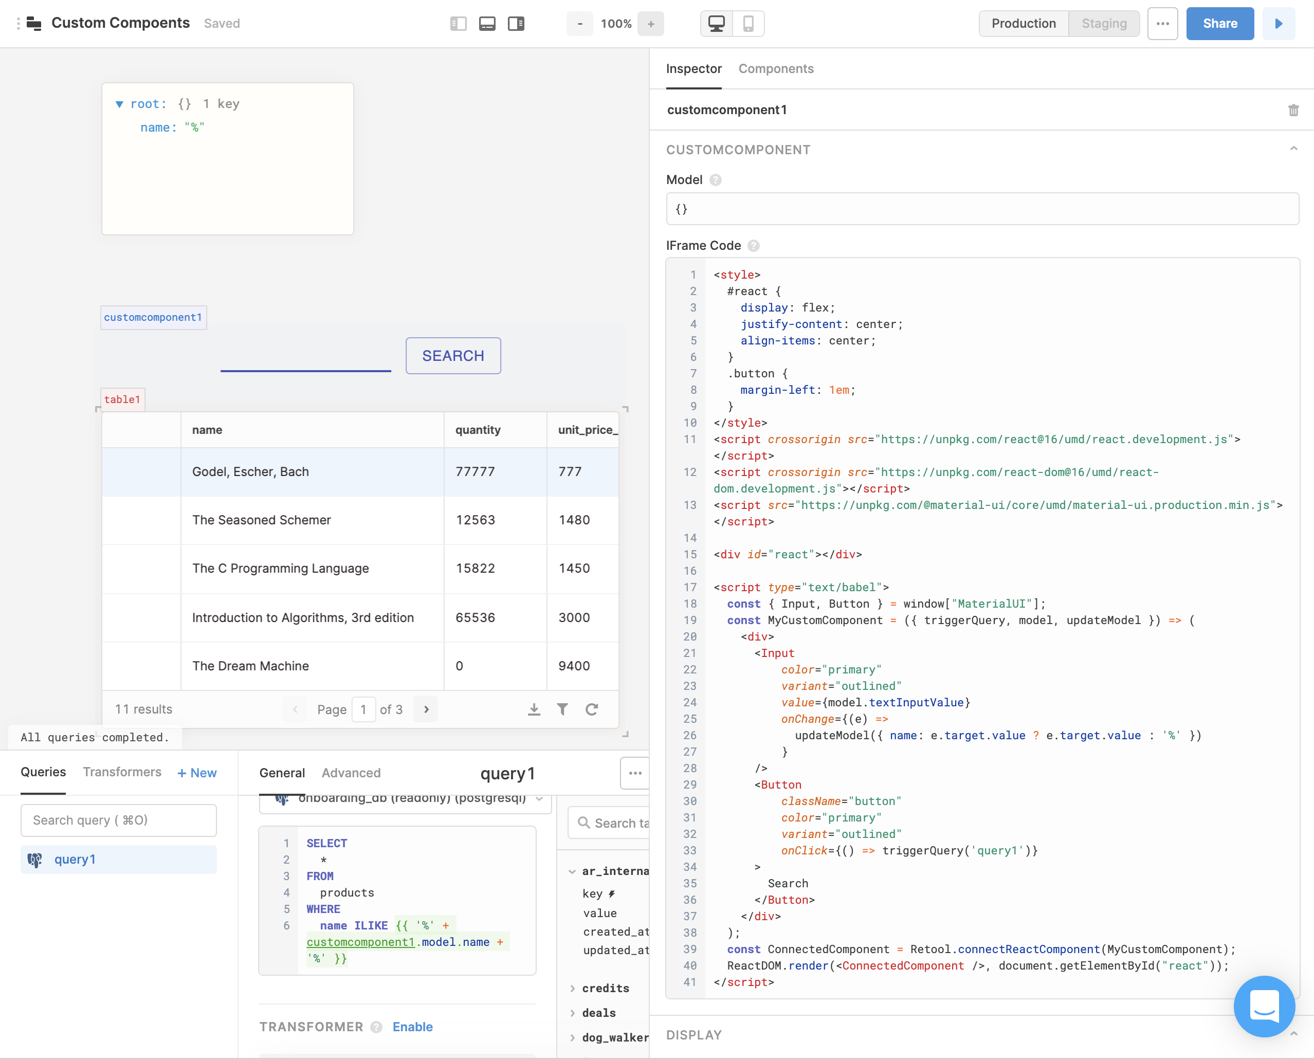
Task: Open the Queries tab
Action: pos(43,772)
